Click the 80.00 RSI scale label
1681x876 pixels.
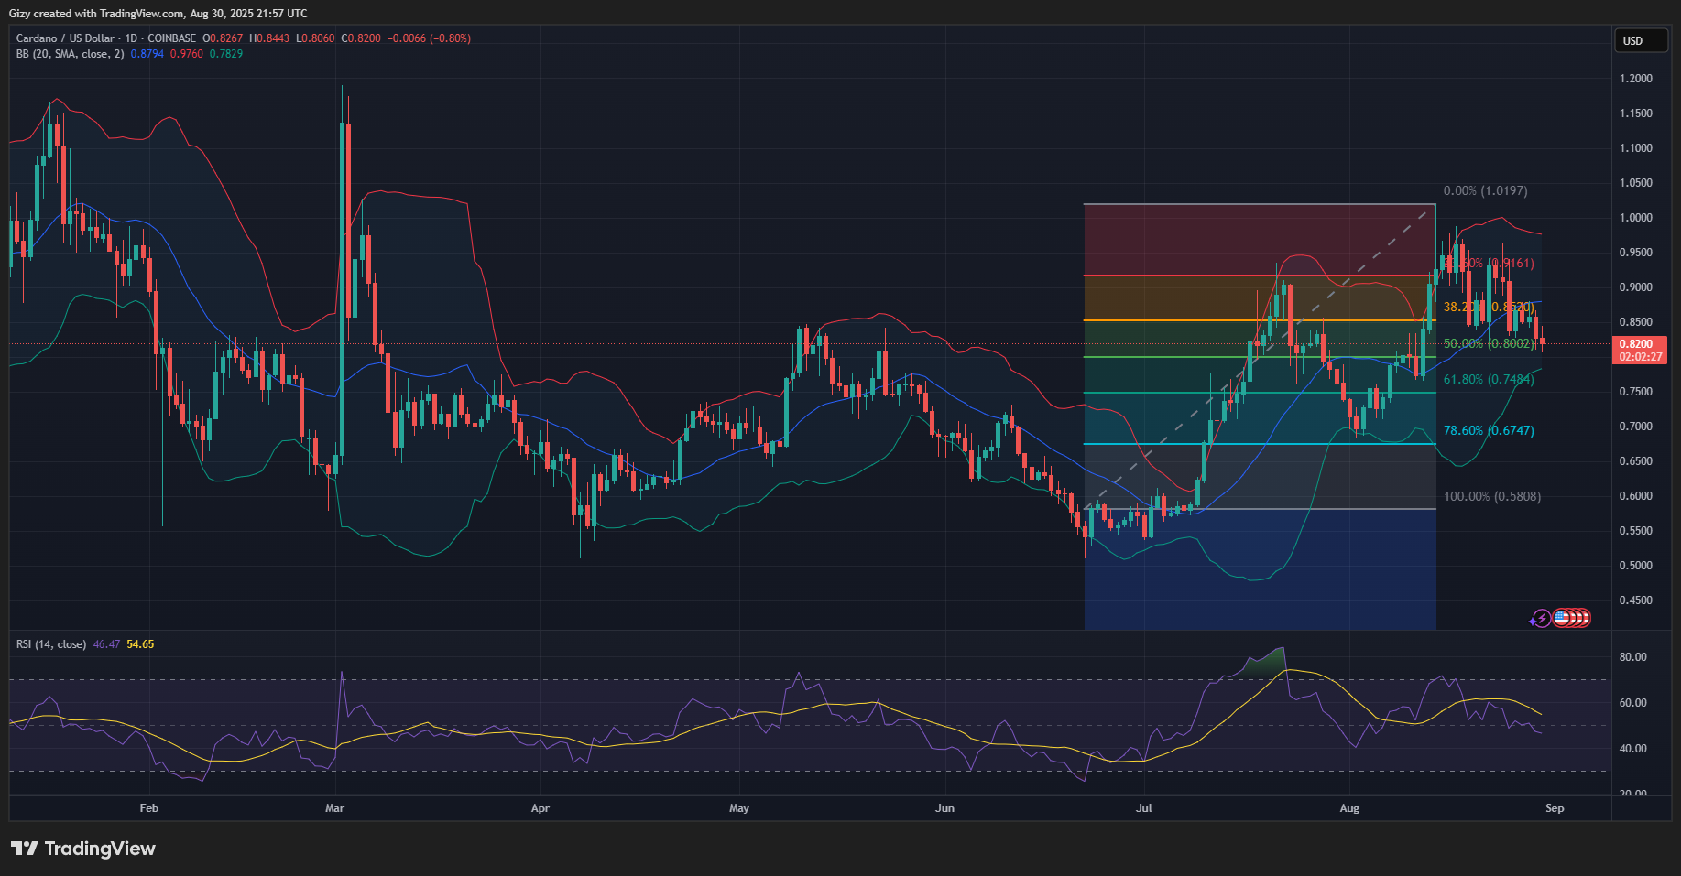tap(1632, 657)
